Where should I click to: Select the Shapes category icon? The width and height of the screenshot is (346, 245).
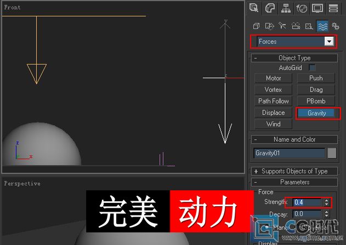coord(269,26)
